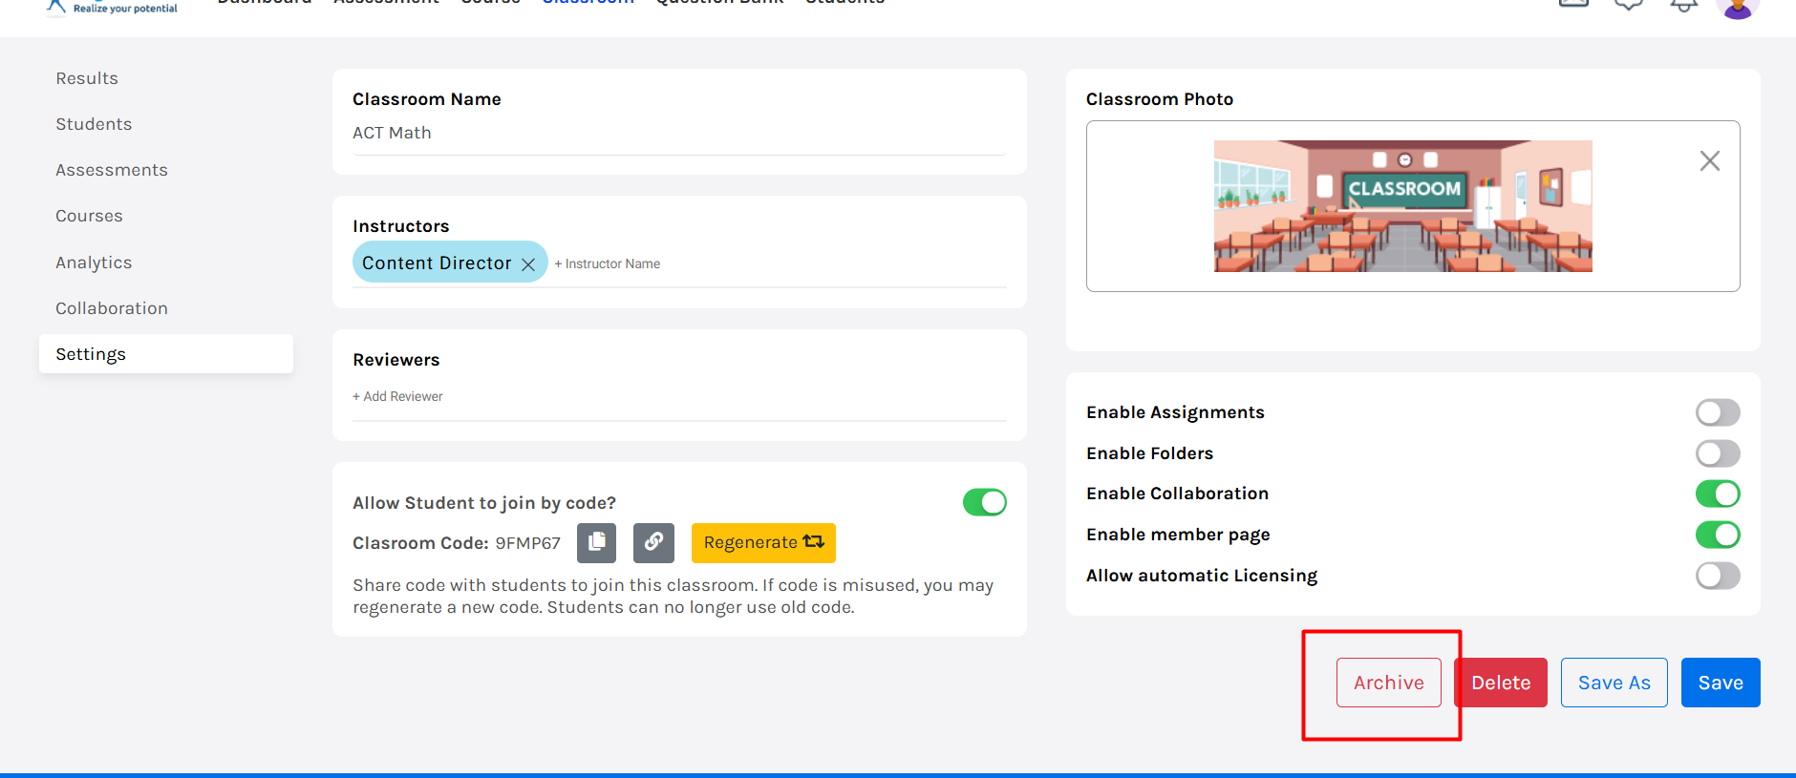Enable Allow automatic Licensing

(x=1717, y=576)
